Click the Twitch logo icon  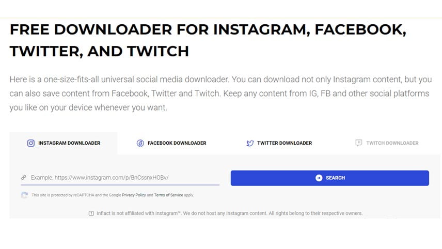pos(358,143)
